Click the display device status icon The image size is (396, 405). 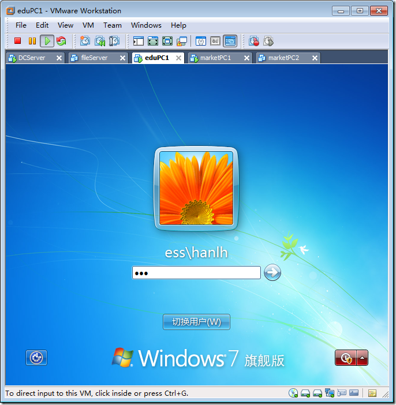(x=354, y=393)
